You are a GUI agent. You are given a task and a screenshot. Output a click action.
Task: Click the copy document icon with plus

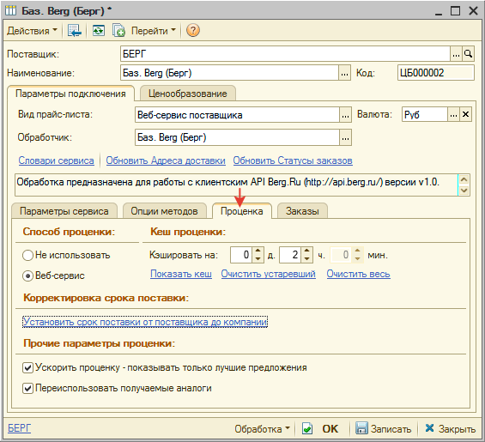(x=118, y=31)
